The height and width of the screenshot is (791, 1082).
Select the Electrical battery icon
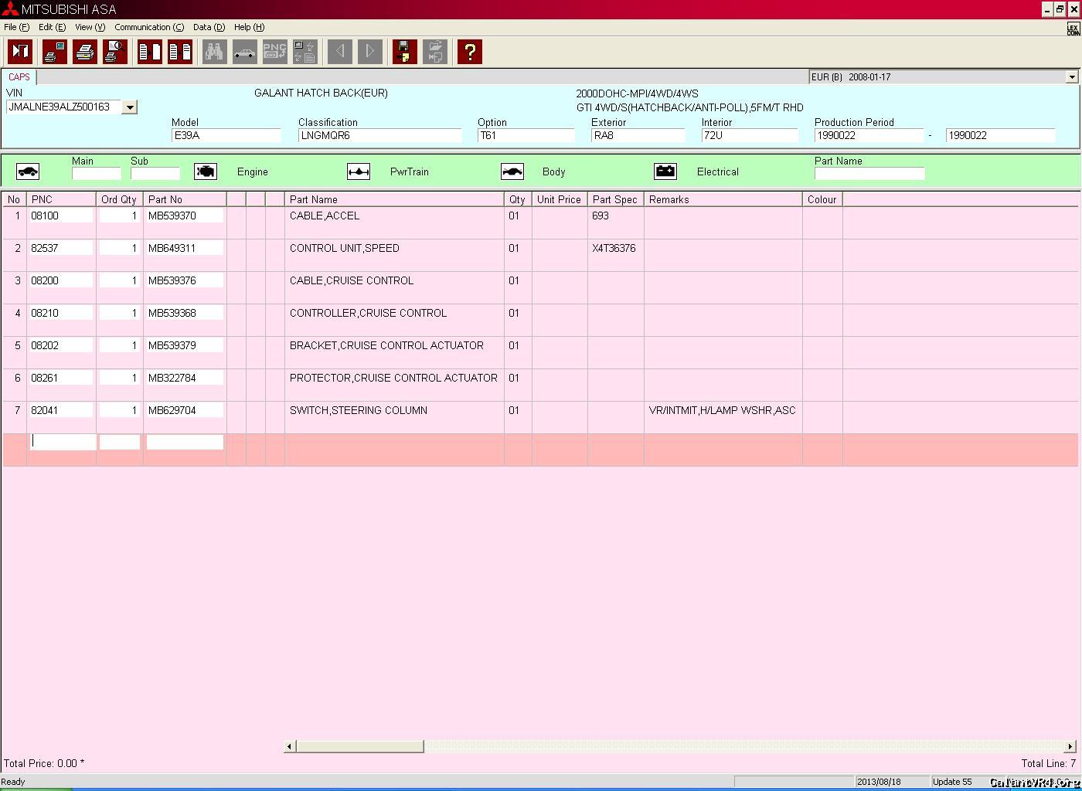pos(665,171)
